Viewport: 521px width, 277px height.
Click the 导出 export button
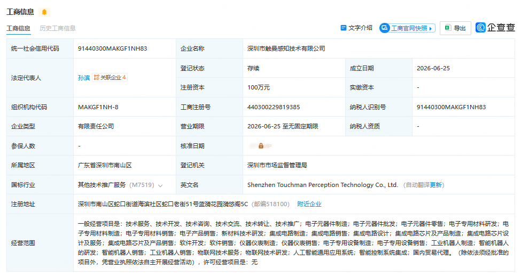click(x=455, y=28)
